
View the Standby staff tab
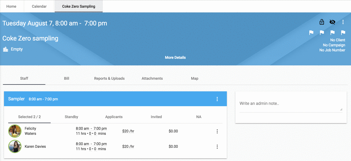(x=71, y=117)
